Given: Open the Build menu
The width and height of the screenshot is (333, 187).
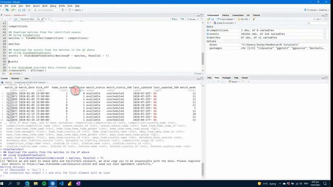Looking at the screenshot, I should pos(45,6).
